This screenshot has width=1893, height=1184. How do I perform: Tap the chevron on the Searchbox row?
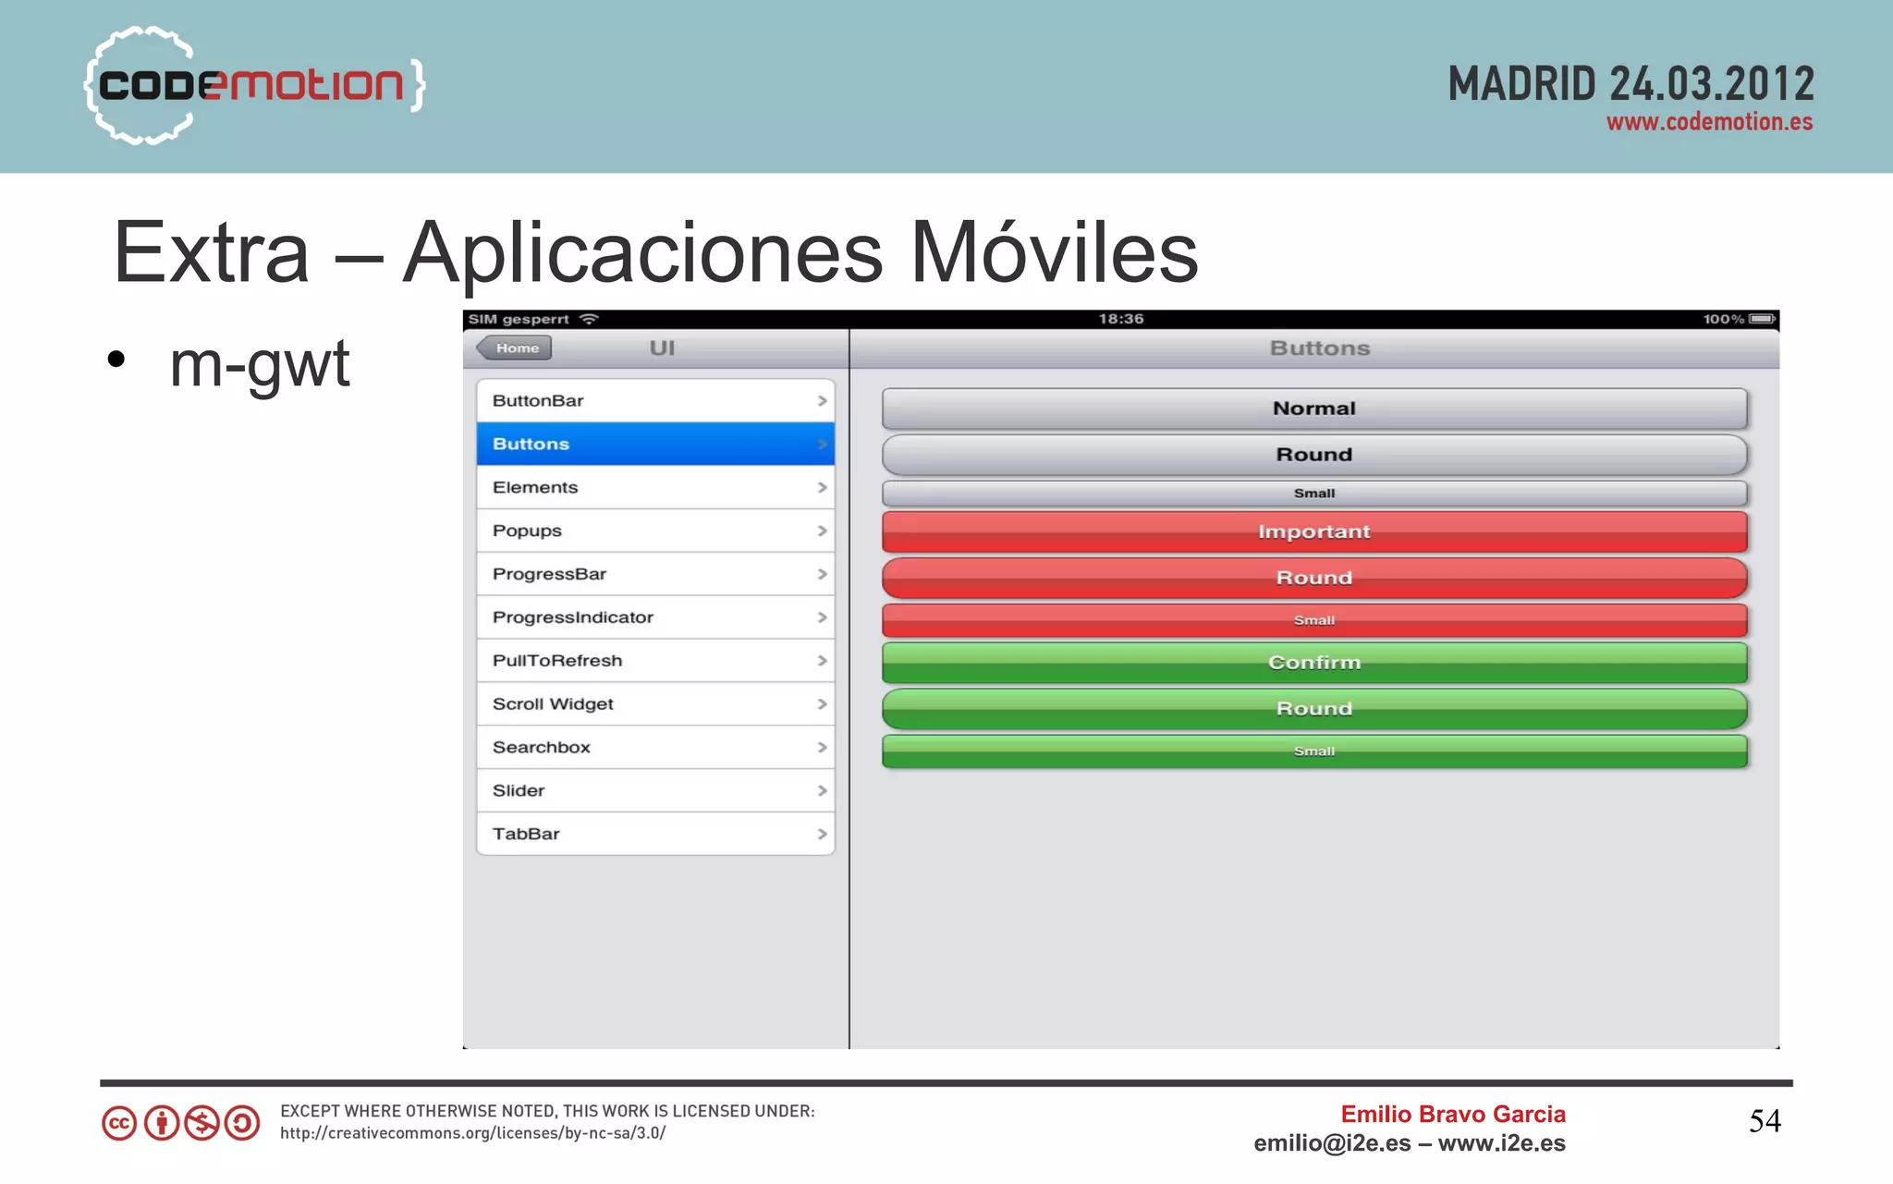(822, 747)
